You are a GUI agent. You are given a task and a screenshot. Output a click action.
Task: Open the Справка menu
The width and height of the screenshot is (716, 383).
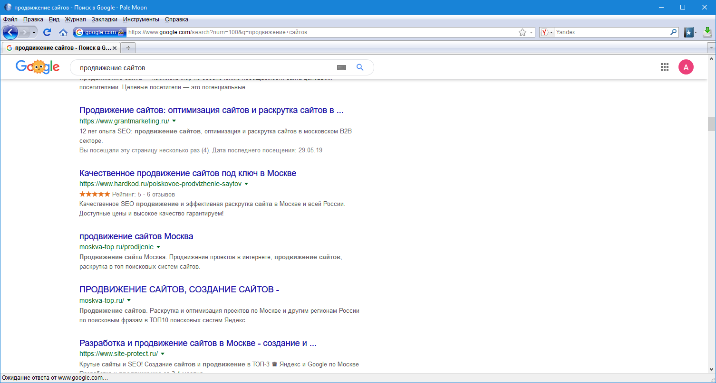point(176,19)
